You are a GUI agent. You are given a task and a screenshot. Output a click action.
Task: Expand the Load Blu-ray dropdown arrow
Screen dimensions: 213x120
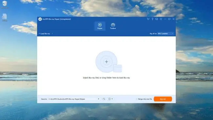[x=52, y=33]
